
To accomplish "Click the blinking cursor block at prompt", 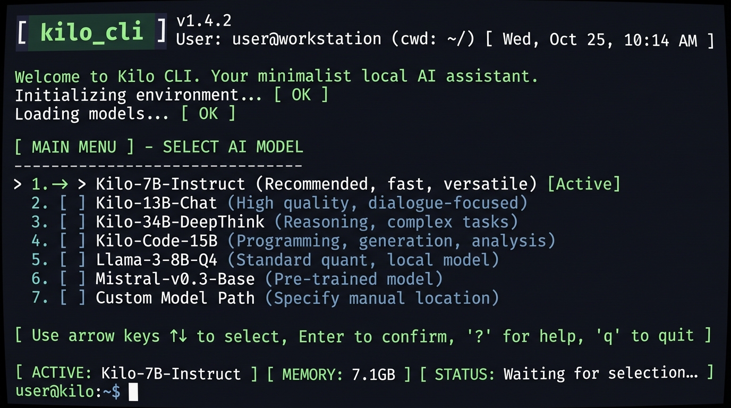I will tap(133, 393).
